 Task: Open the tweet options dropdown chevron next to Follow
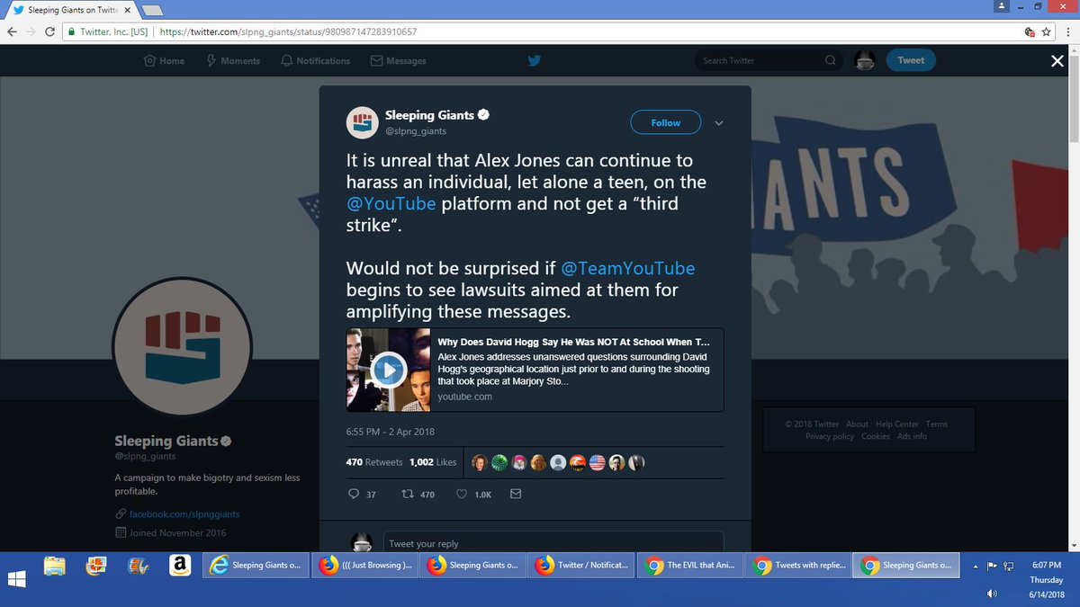(718, 123)
